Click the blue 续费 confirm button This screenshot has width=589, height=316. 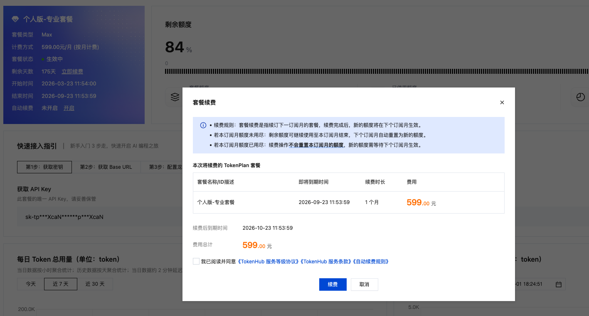click(333, 284)
